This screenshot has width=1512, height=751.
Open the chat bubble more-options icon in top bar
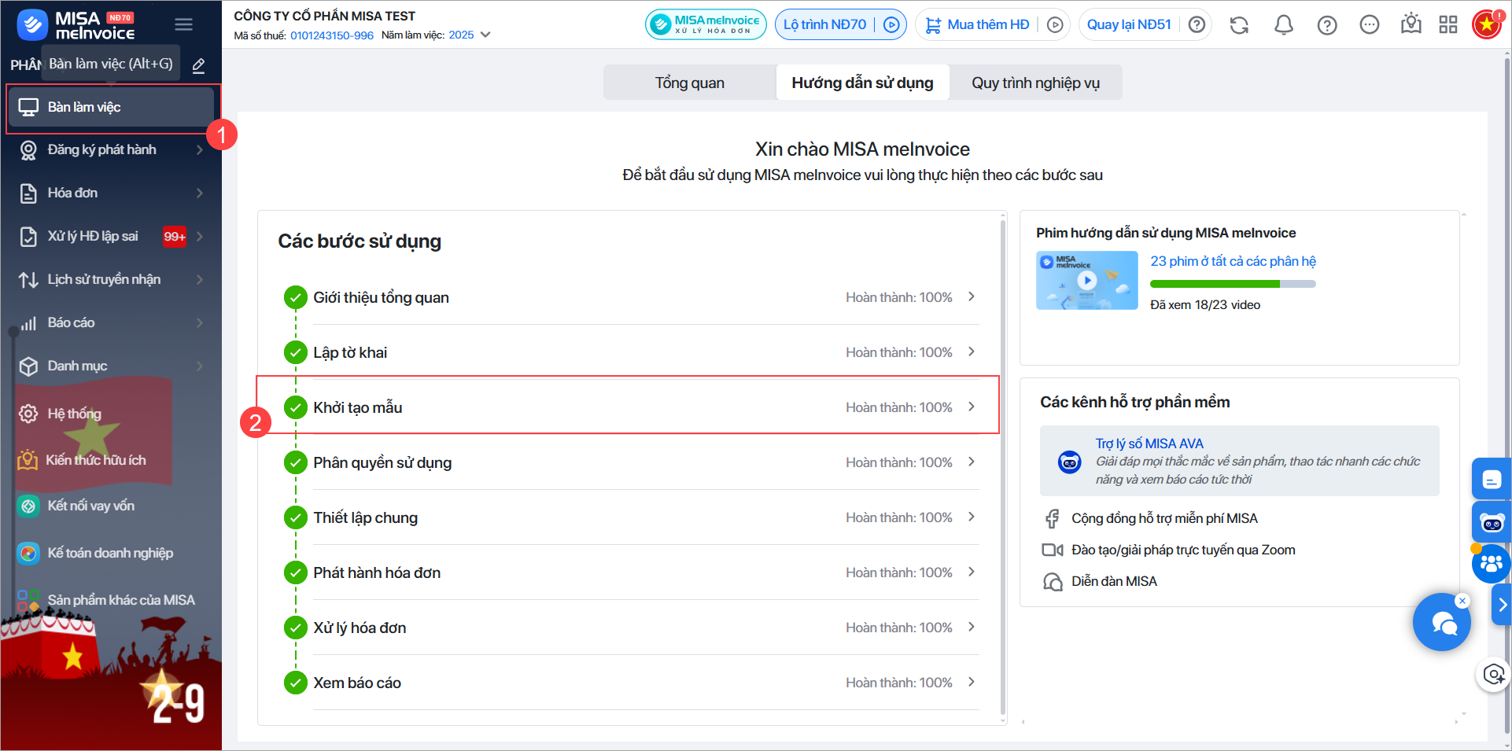click(x=1370, y=25)
